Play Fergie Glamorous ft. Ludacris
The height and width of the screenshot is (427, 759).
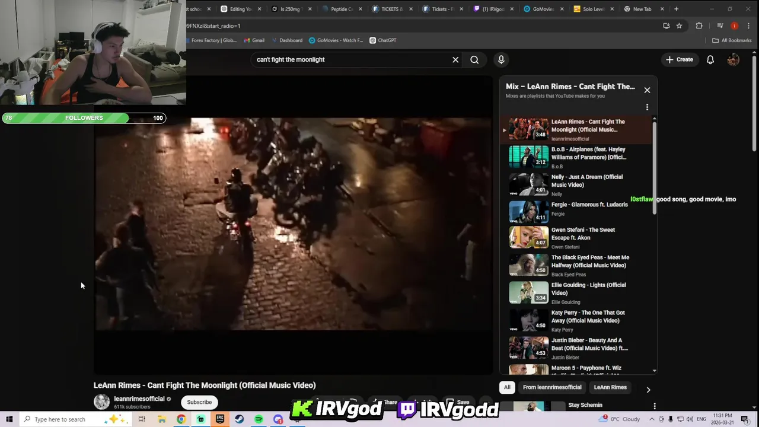point(575,212)
